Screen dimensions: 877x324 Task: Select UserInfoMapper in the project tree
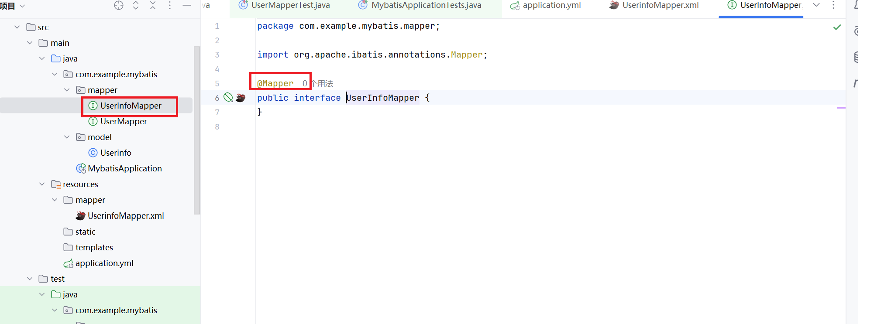click(131, 106)
